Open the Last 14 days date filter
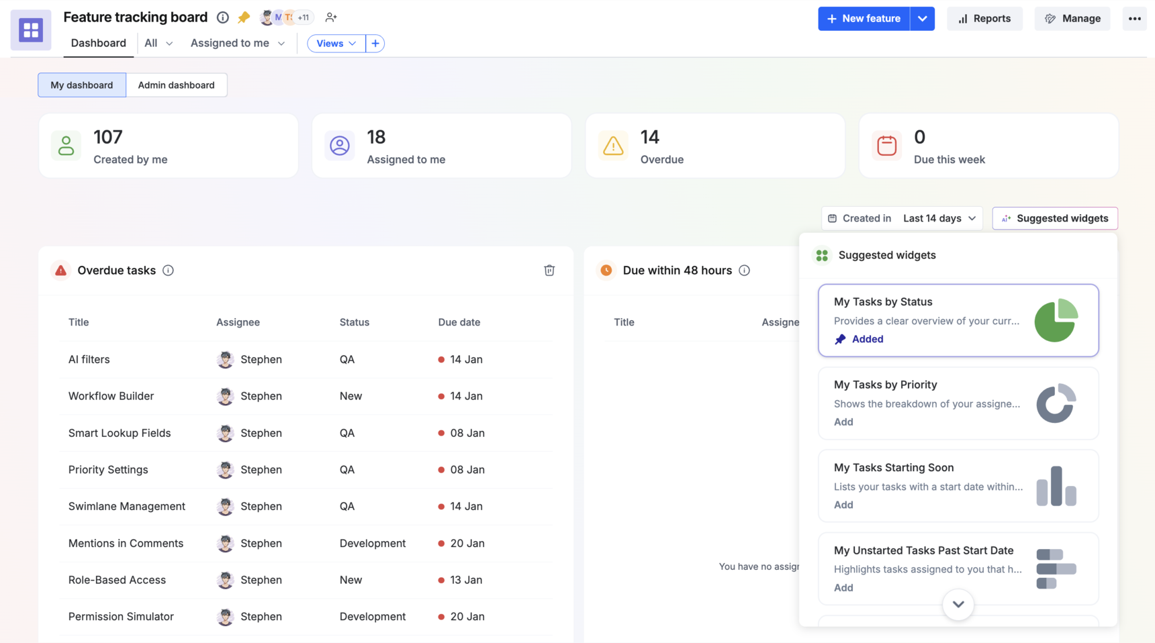Image resolution: width=1155 pixels, height=643 pixels. [x=939, y=218]
